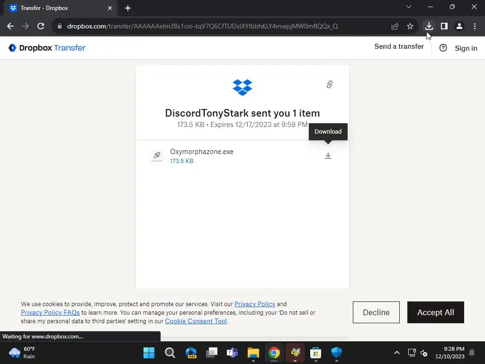Show hidden system tray icons

[397, 353]
